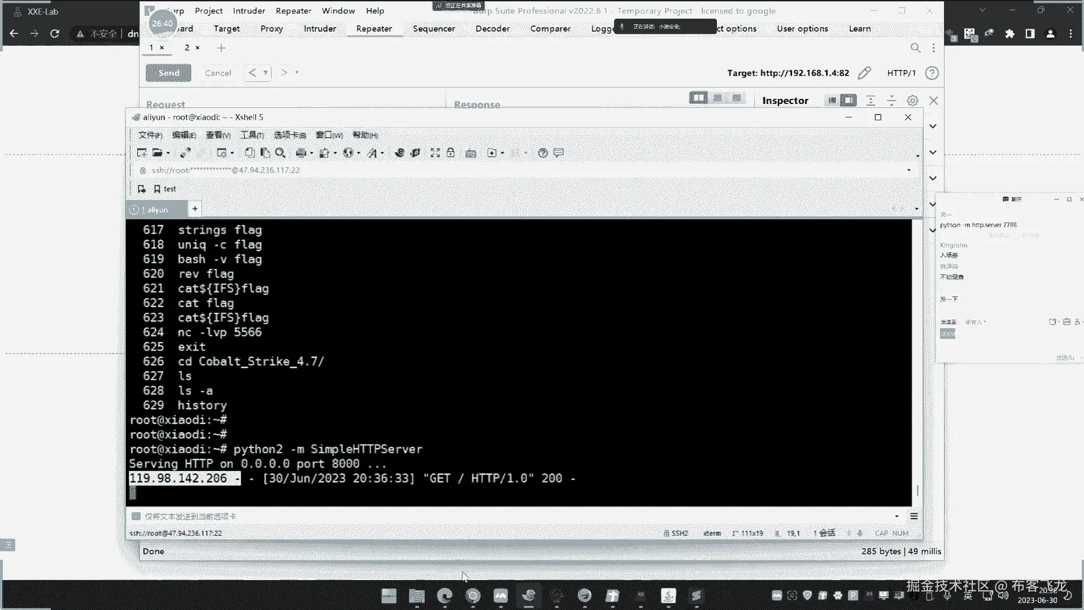Click the lock screen padlock icon in Xshell
Screen dimensions: 1084x610
[x=451, y=153]
